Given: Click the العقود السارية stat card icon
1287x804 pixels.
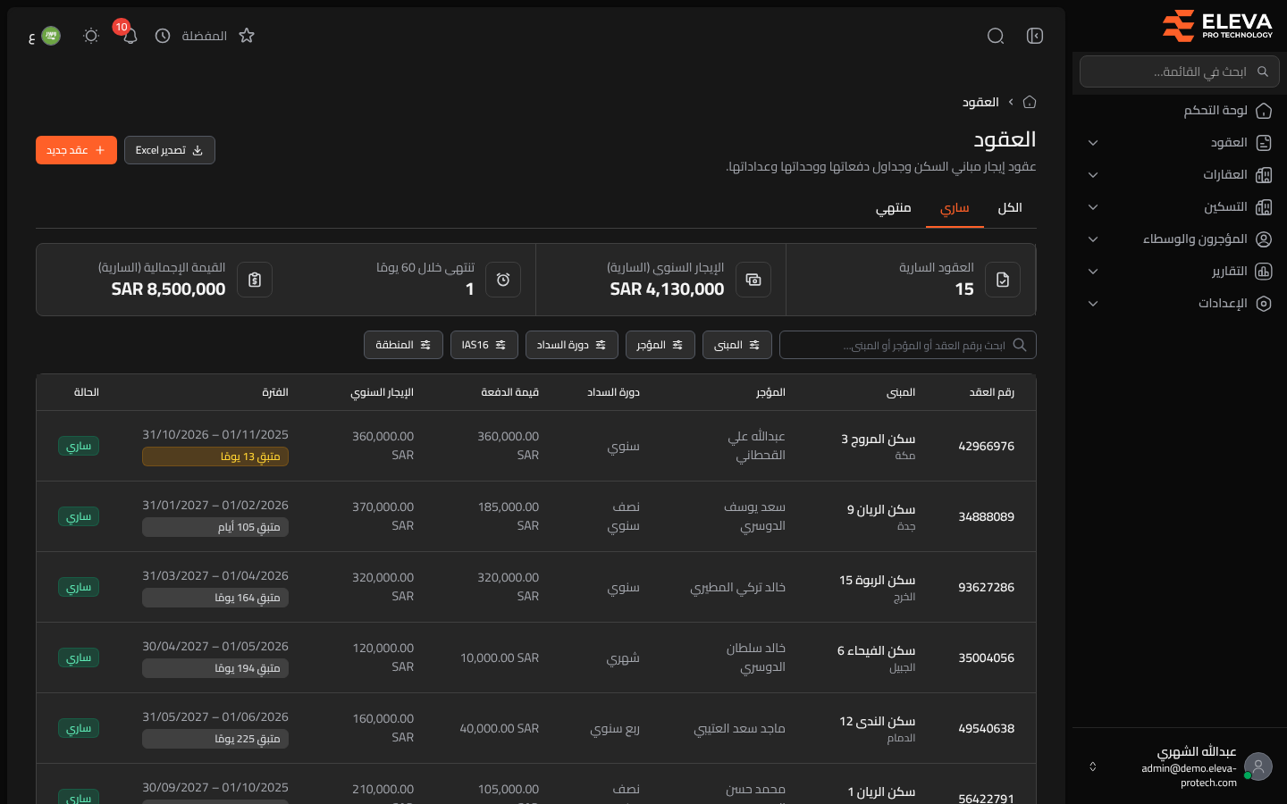Looking at the screenshot, I should tap(1003, 280).
